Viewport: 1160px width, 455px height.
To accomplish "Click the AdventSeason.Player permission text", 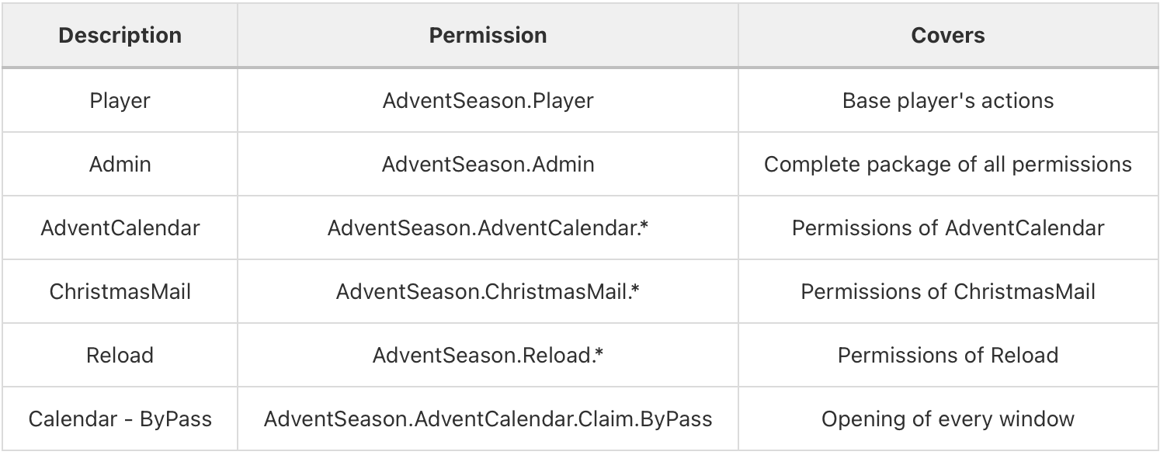I will tap(488, 101).
